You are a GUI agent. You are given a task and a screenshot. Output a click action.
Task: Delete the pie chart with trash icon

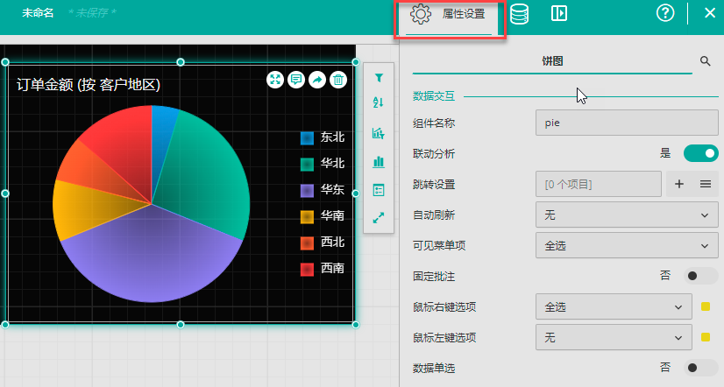[x=338, y=80]
